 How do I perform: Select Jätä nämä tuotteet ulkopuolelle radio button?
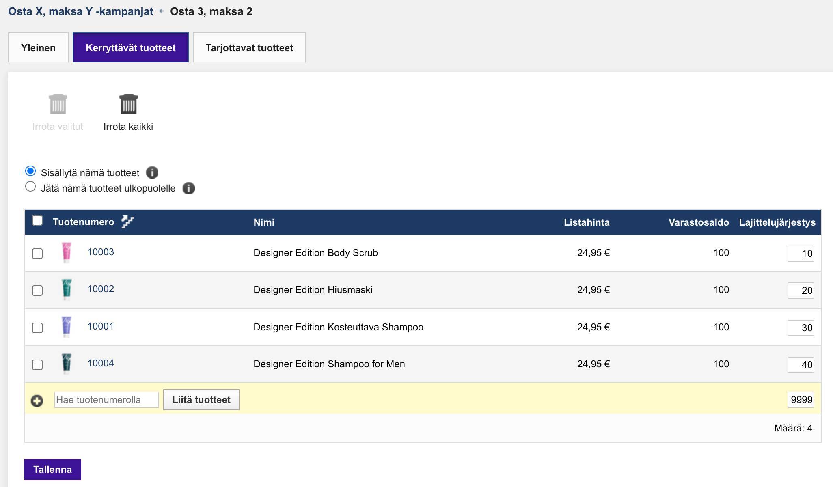30,187
